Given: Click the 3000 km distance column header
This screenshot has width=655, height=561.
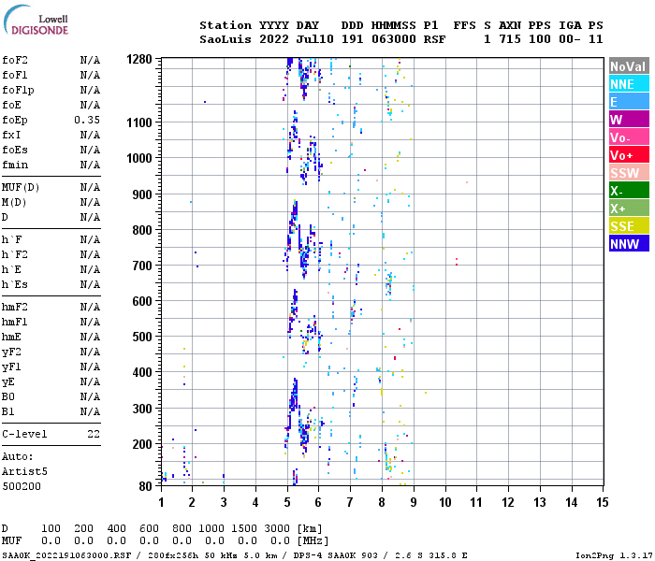Looking at the screenshot, I should (x=277, y=529).
